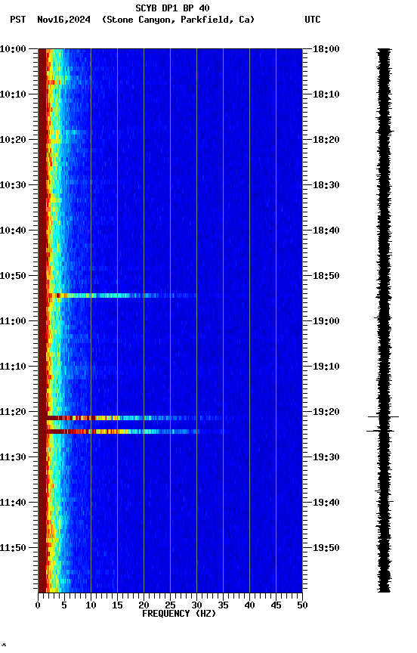Click the 19:30 UTC time label
The image size is (417, 653).
click(326, 458)
